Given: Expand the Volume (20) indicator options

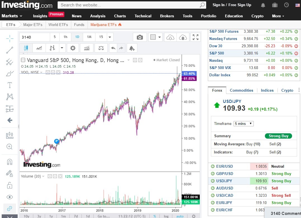Looking at the screenshot, I should [43, 176].
